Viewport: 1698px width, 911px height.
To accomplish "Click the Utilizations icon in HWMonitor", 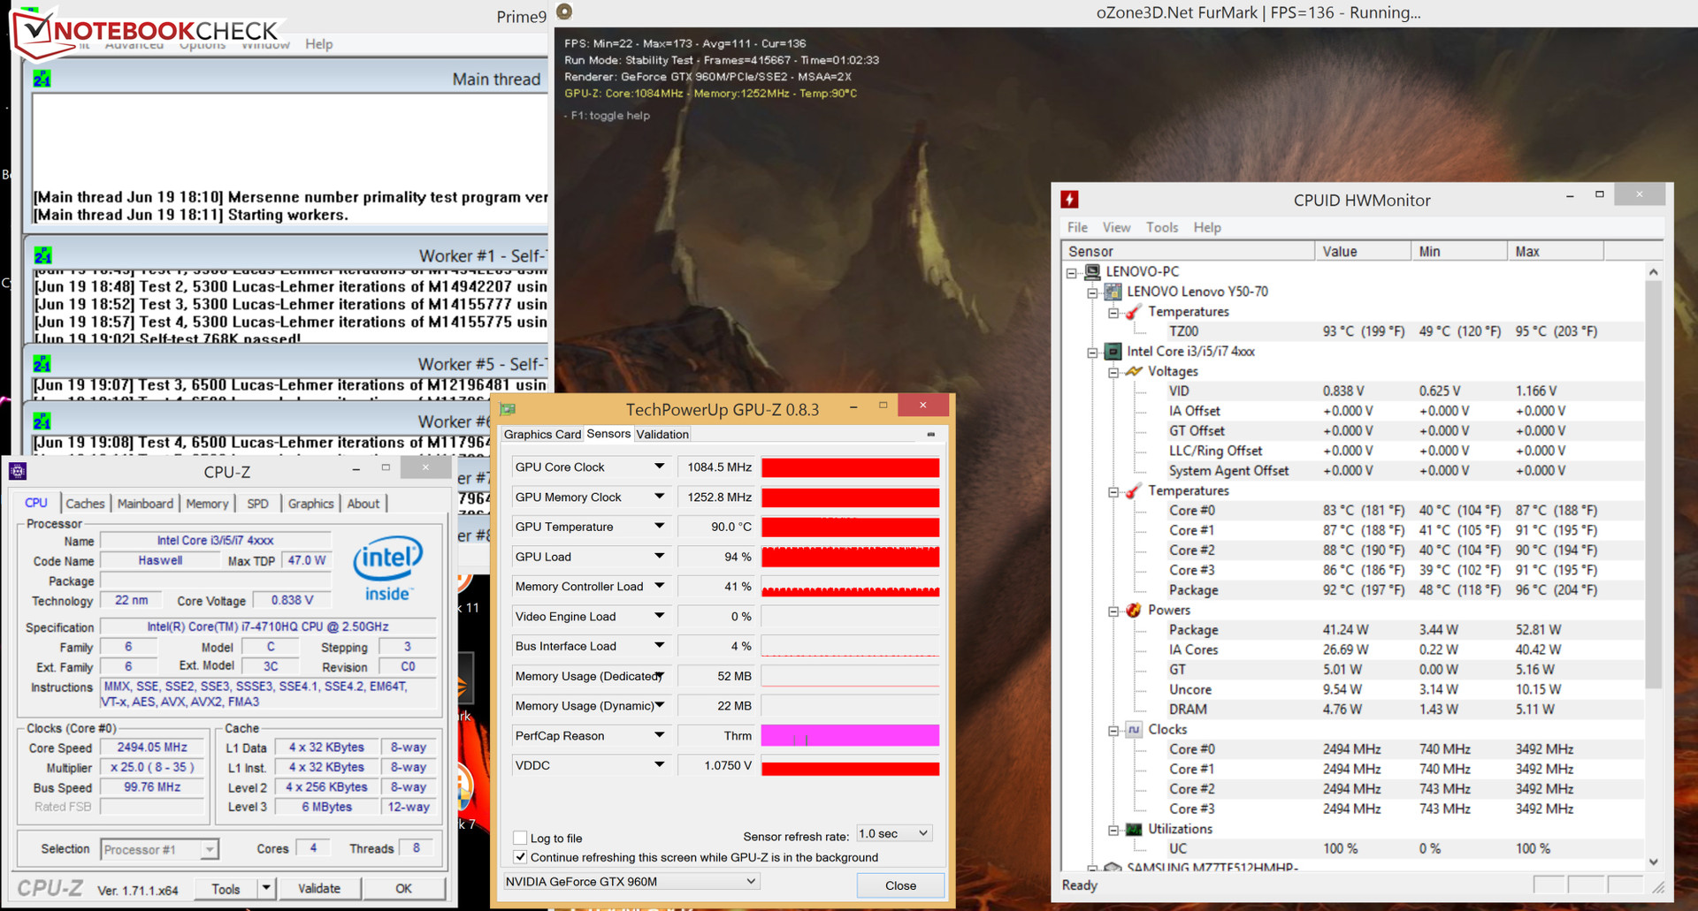I will tap(1134, 829).
